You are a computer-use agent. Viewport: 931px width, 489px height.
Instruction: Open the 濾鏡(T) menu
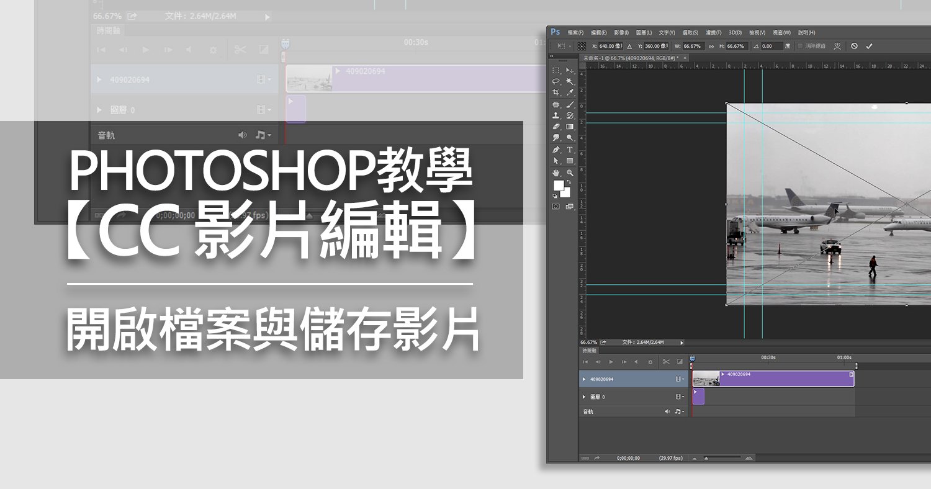[713, 32]
